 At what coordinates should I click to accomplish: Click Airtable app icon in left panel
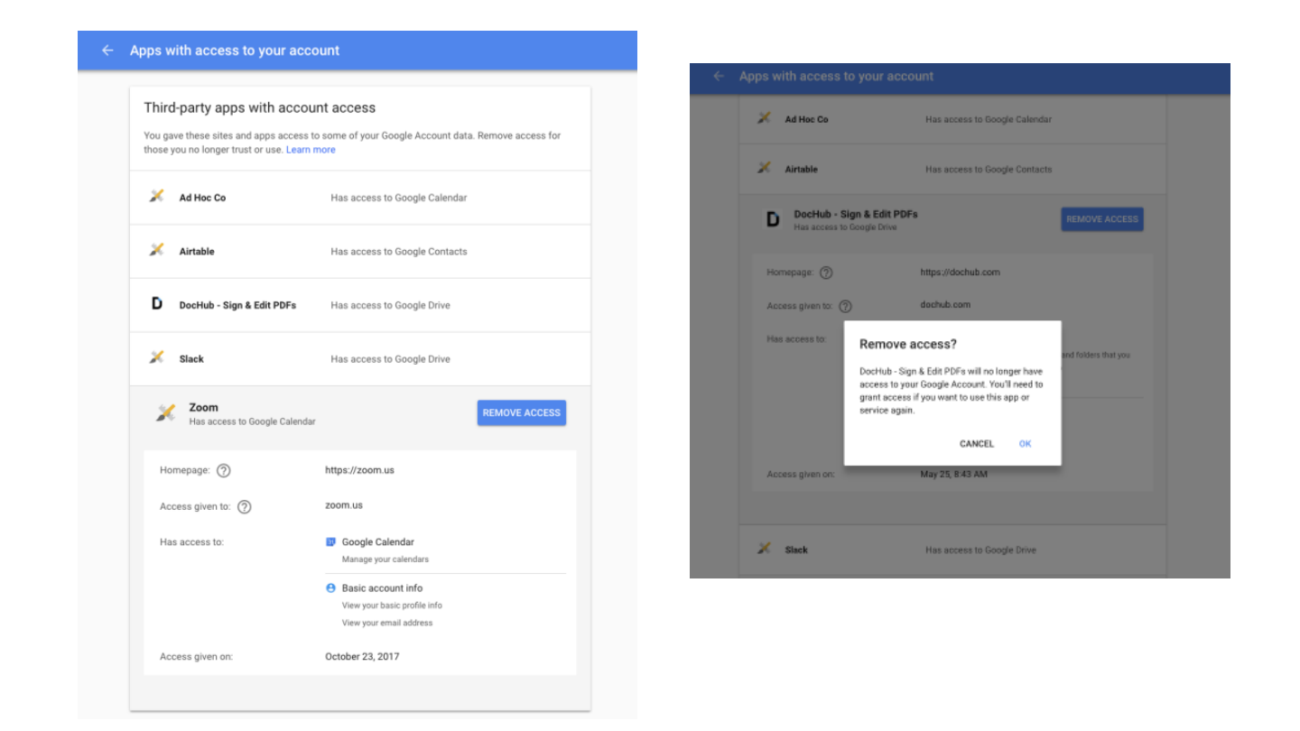157,250
